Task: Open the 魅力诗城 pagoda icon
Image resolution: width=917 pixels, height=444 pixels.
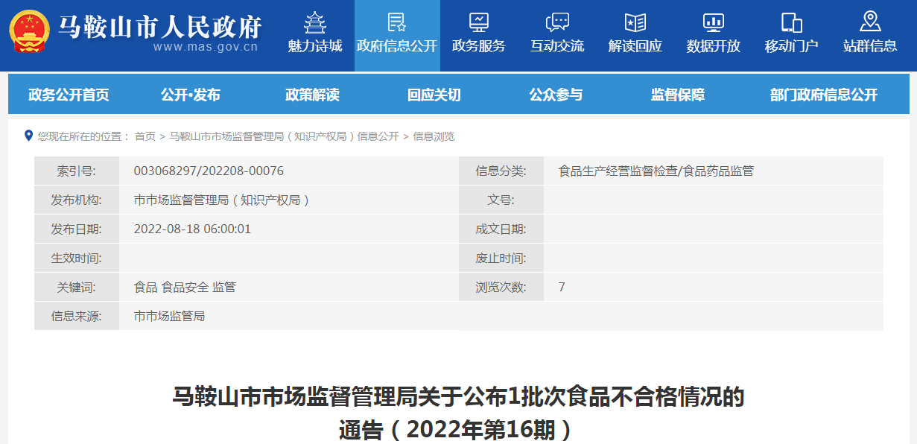Action: coord(315,22)
